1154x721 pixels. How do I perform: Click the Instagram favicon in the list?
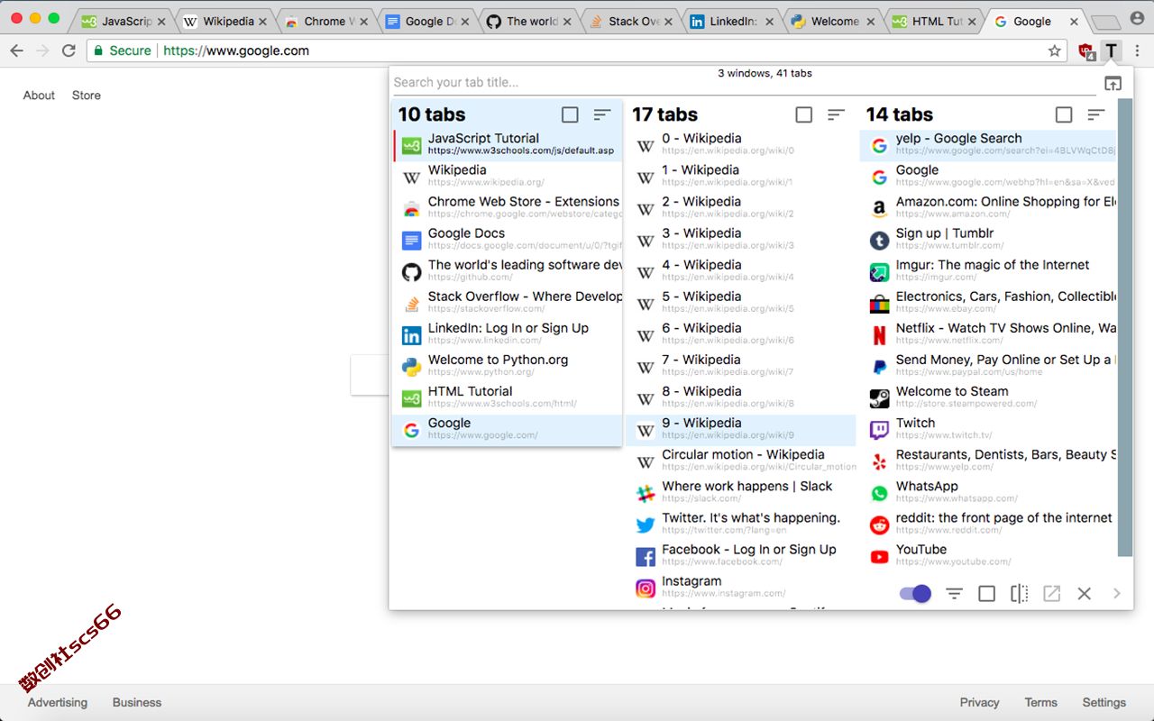pyautogui.click(x=646, y=589)
